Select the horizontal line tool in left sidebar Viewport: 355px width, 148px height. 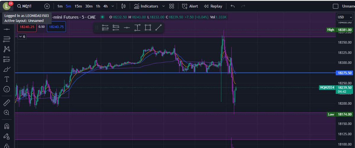click(x=7, y=29)
